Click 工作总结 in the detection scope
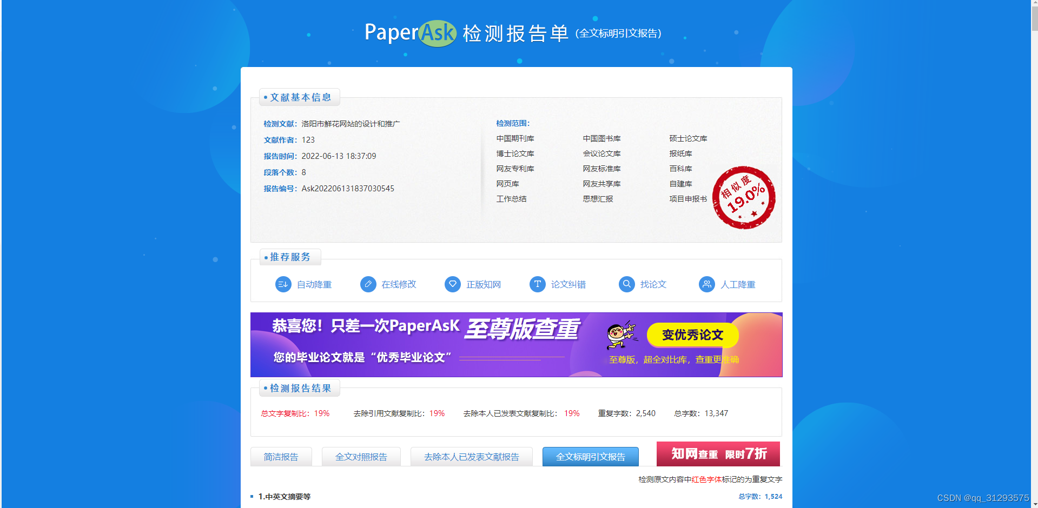 [511, 199]
